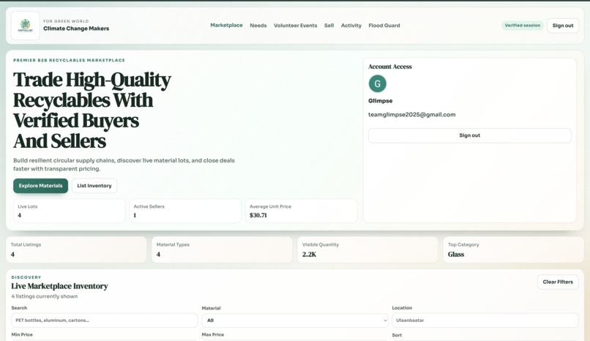Click the teamglimpse2025@gmail.com email text

pyautogui.click(x=411, y=115)
